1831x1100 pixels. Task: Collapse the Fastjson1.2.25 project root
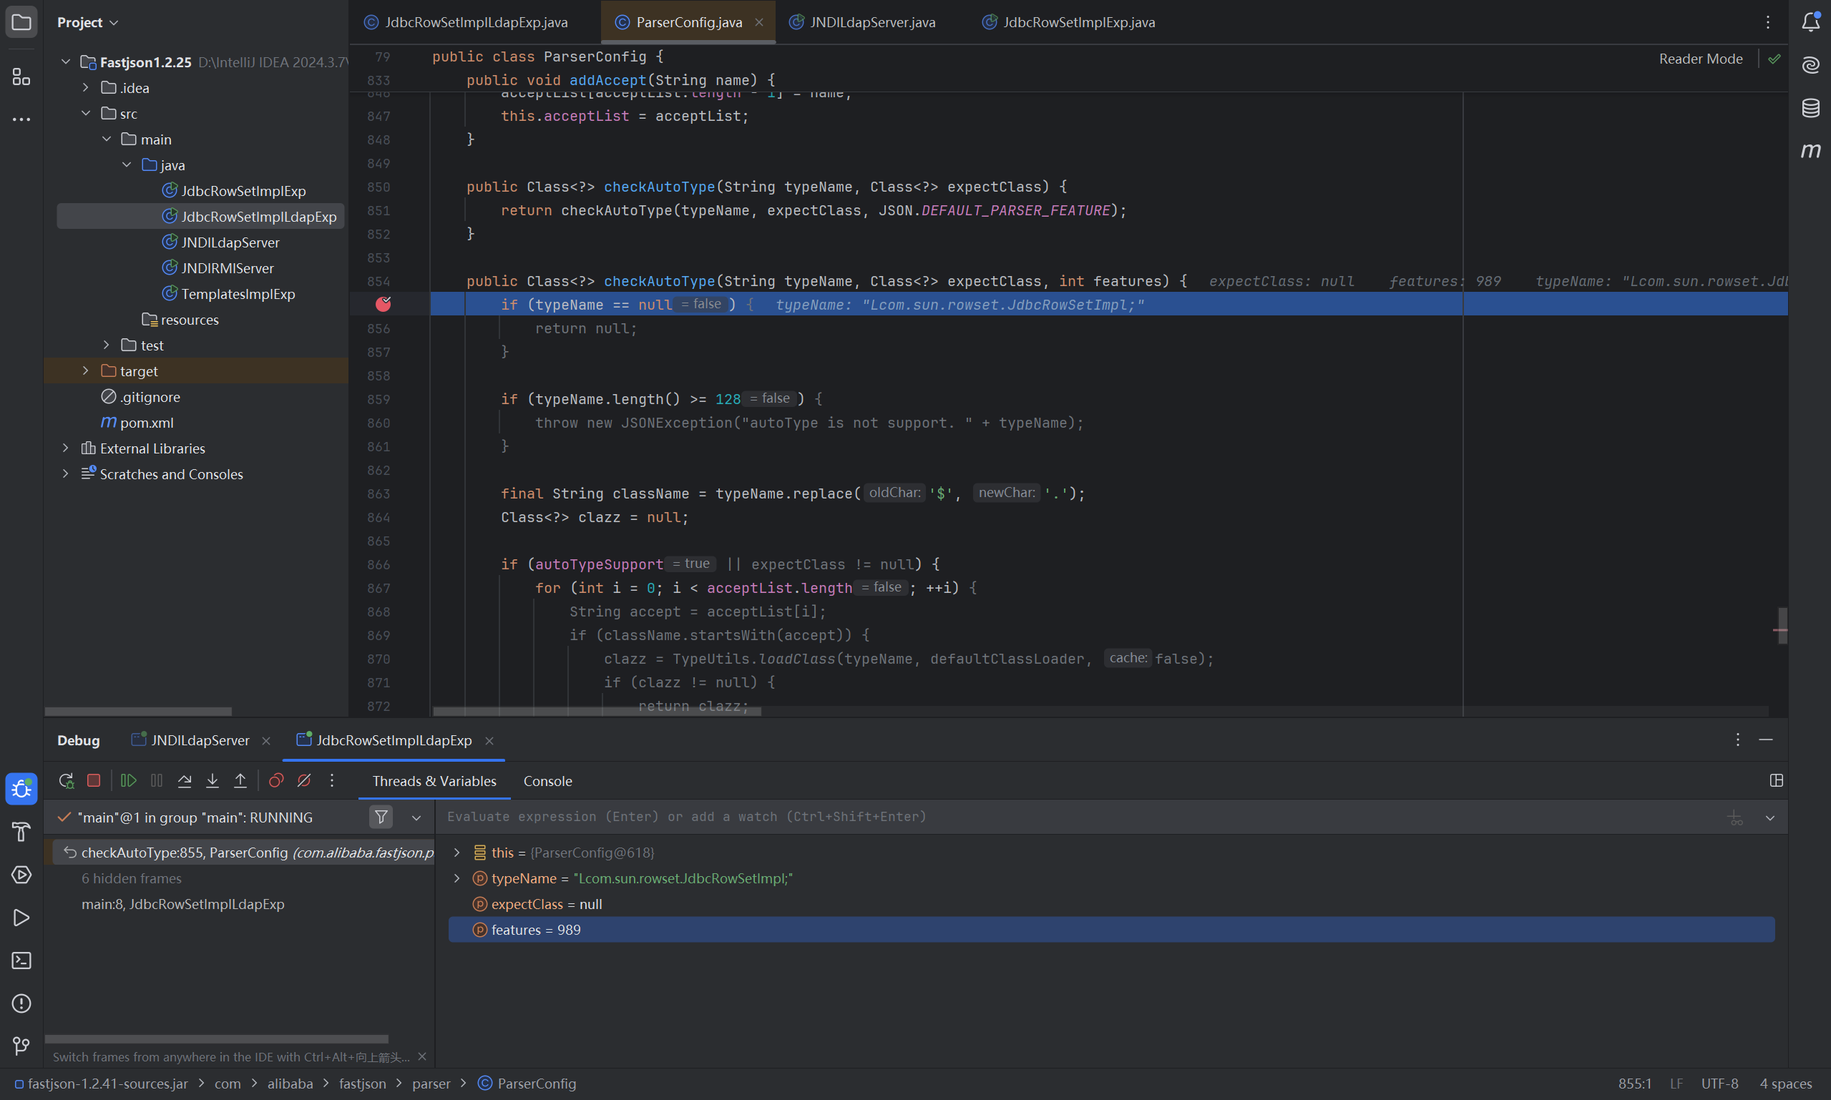click(65, 62)
